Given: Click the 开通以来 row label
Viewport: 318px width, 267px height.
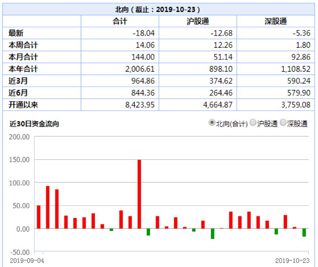Looking at the screenshot, I should click(23, 105).
